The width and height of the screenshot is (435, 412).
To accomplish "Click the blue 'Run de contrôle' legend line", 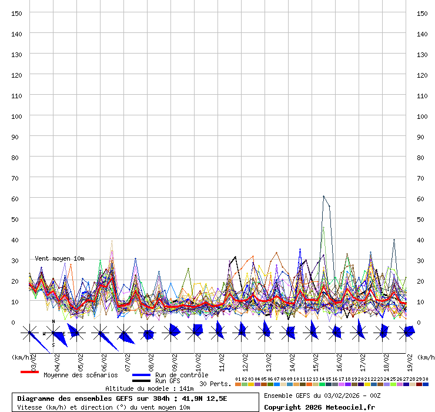I will 141,375.
